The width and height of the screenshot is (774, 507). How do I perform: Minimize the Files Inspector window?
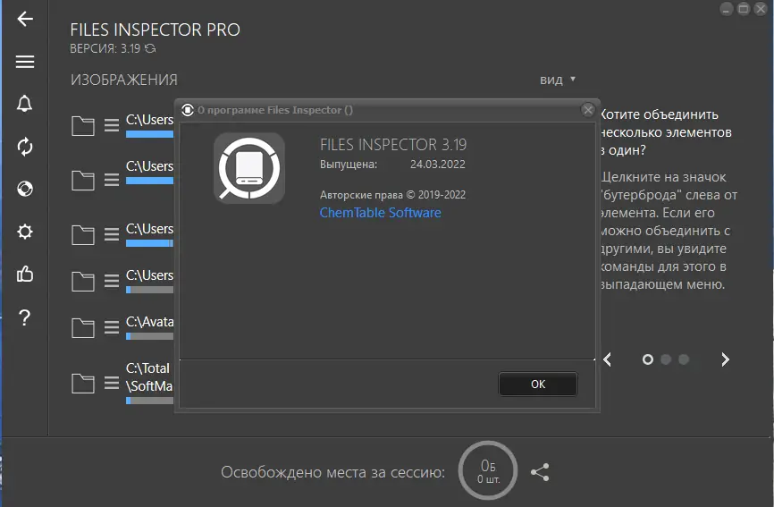(726, 9)
